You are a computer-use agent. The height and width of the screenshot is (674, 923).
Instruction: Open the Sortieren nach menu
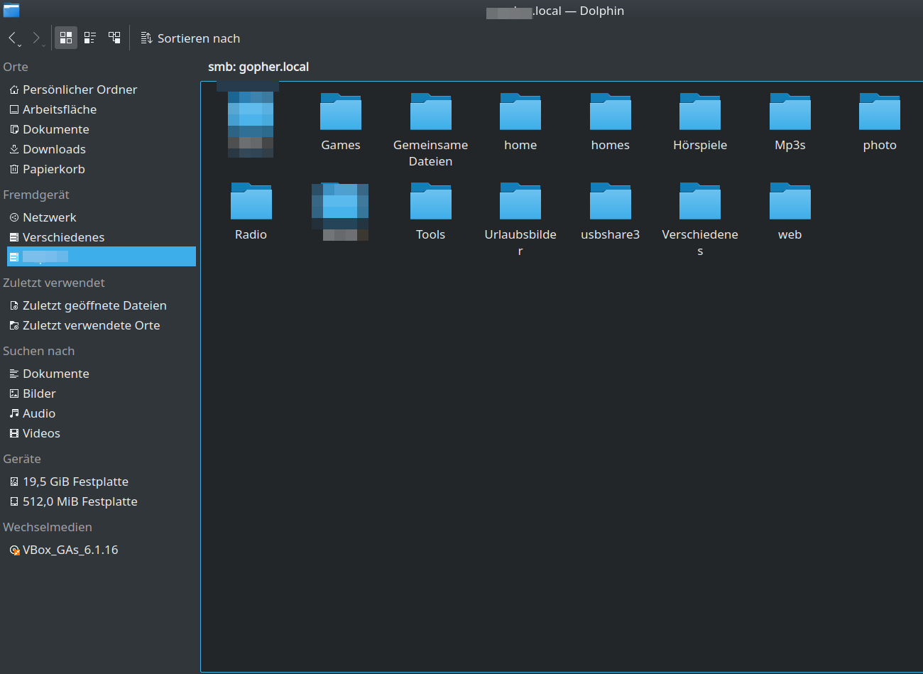(190, 38)
